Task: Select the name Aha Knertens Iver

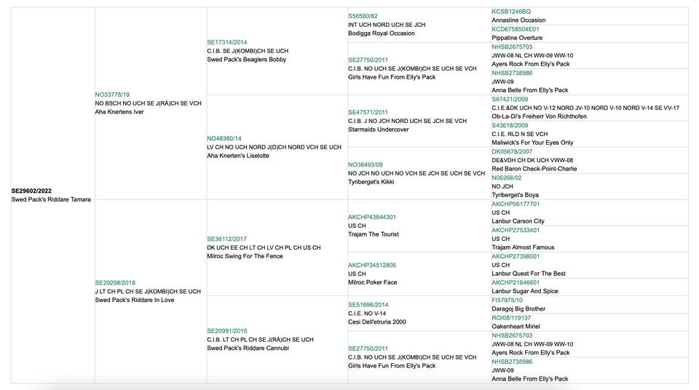Action: point(119,112)
